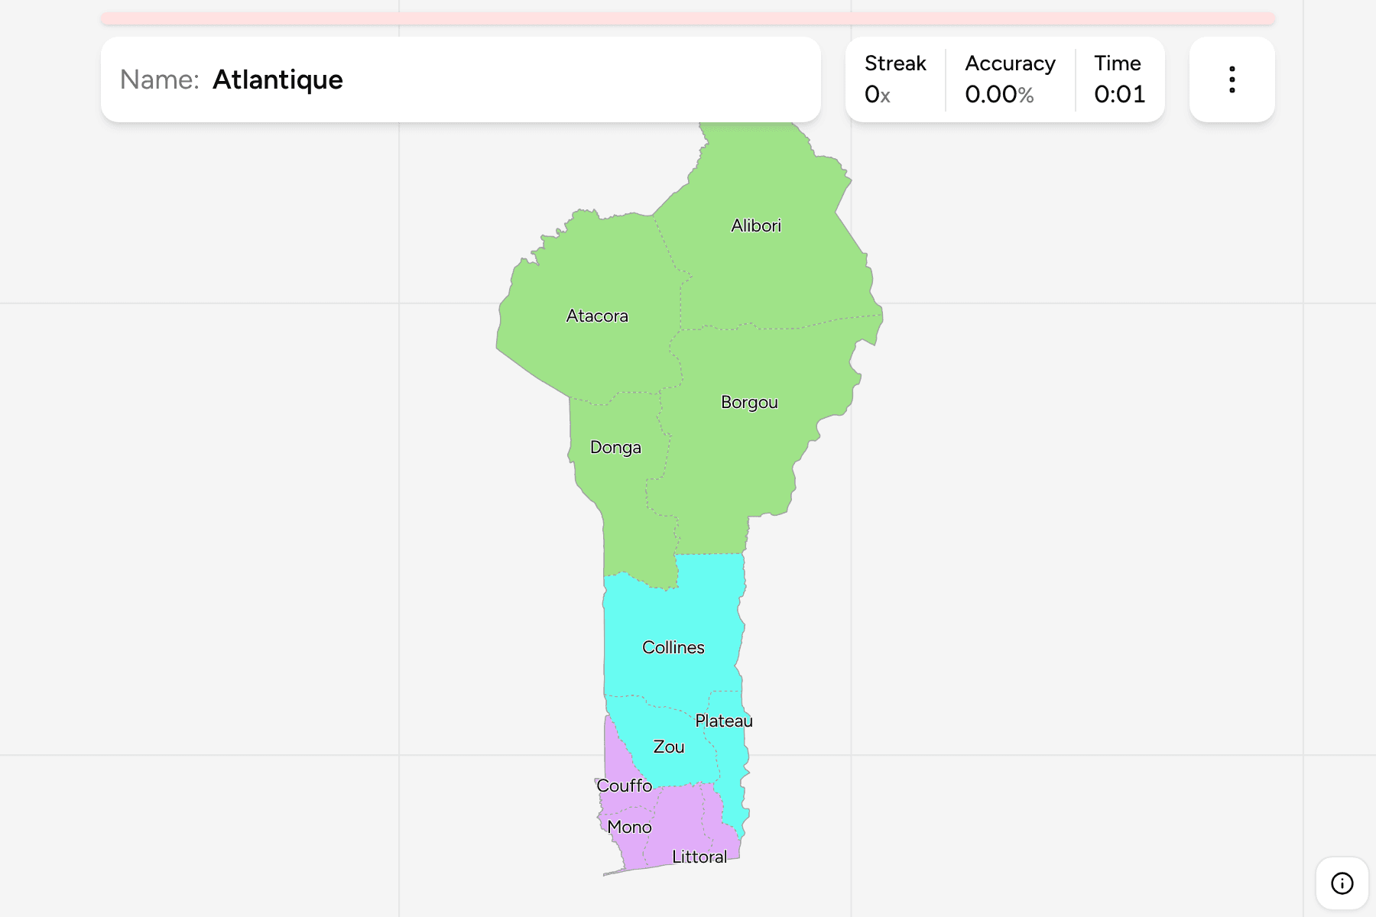Click the Borgou department
Image resolution: width=1376 pixels, height=917 pixels.
(749, 402)
